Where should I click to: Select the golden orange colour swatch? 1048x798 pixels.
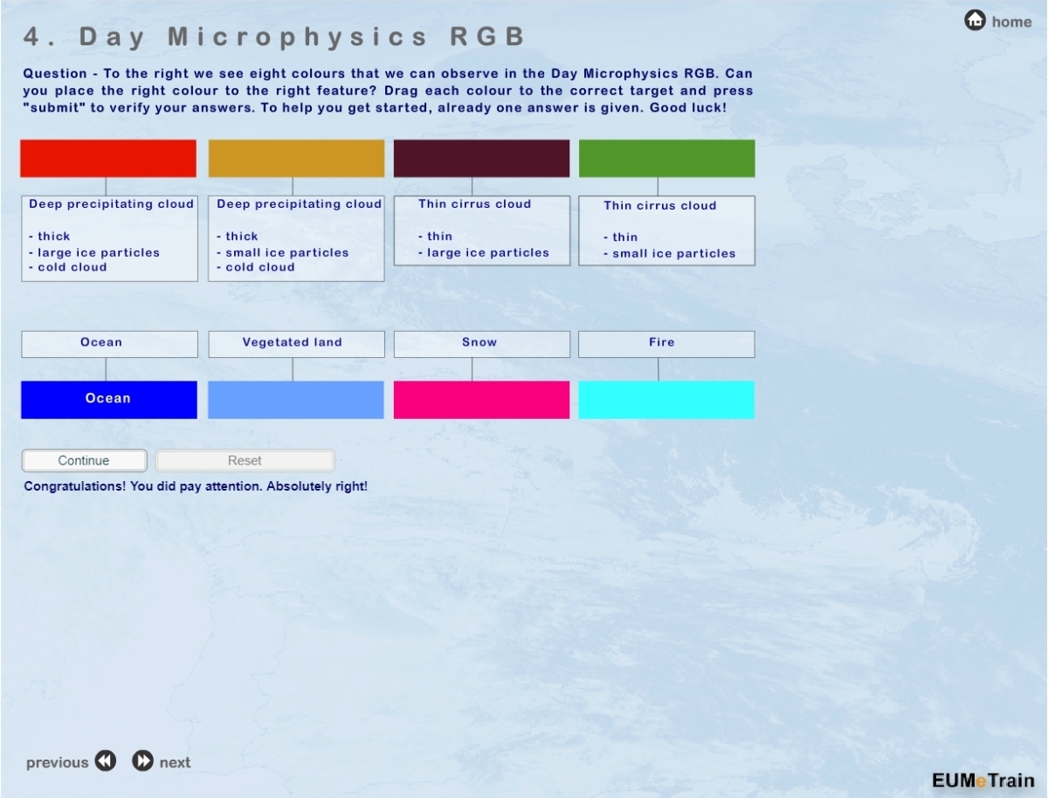click(x=296, y=158)
